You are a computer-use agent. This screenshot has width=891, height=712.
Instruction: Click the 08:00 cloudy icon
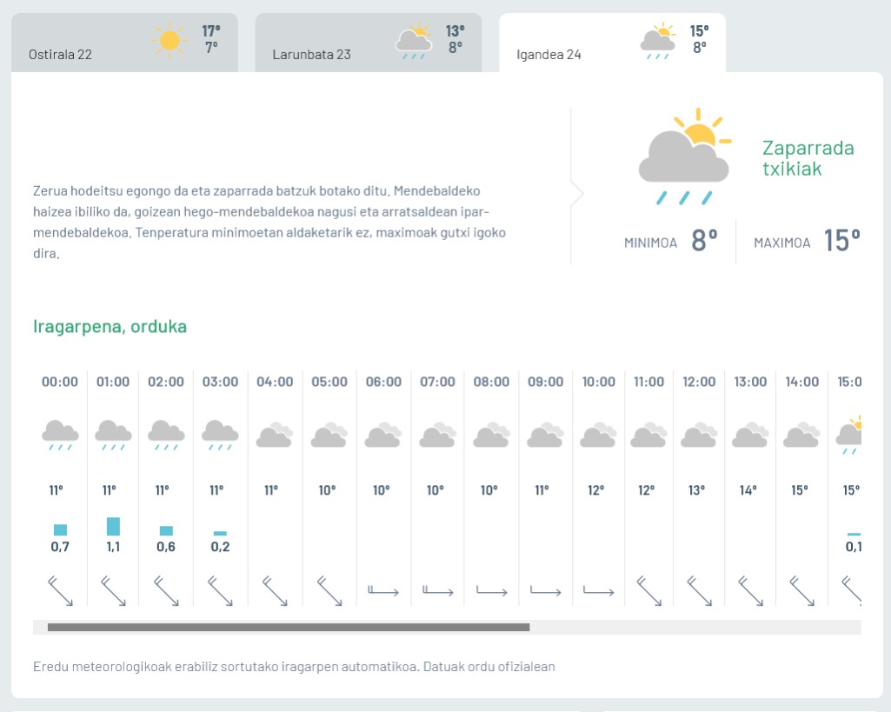coord(491,435)
